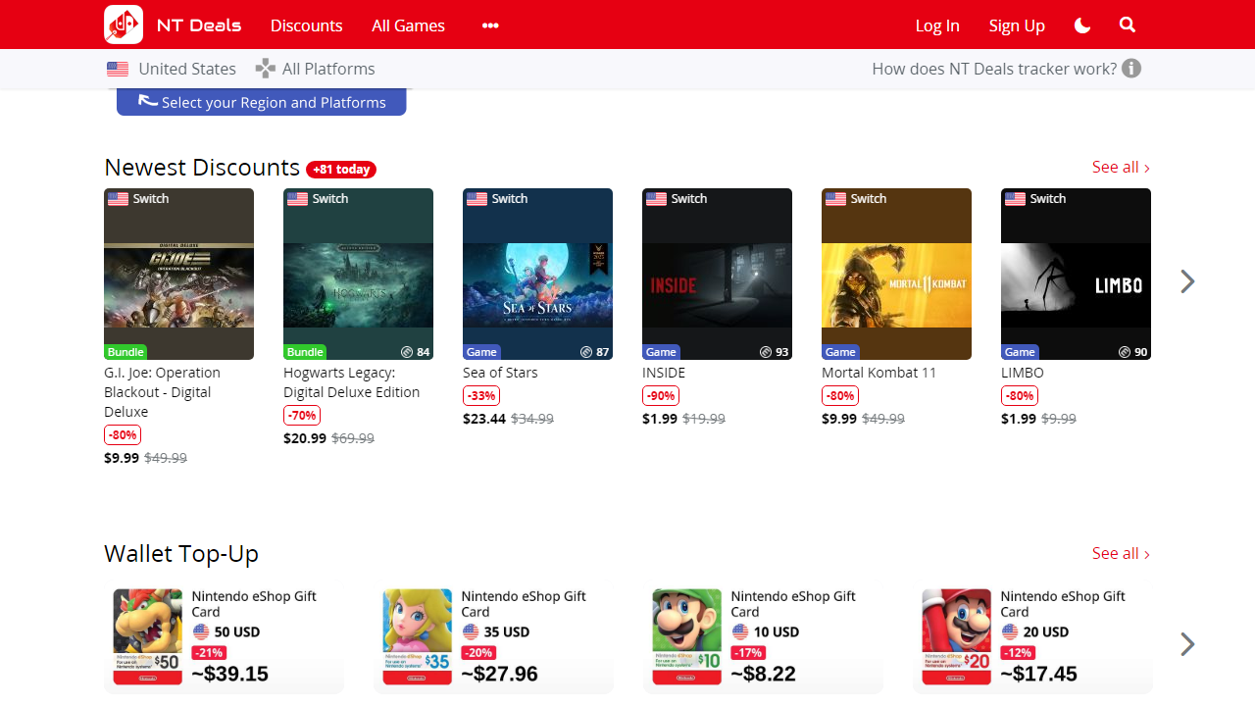Click the info icon beside tracker question
The height and width of the screenshot is (706, 1255).
1132,69
